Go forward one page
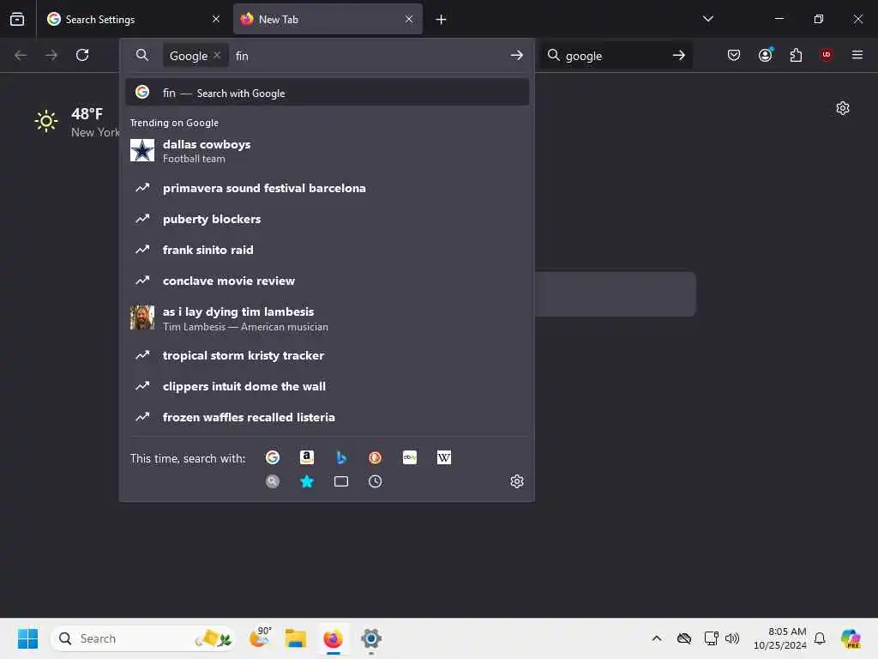The image size is (878, 659). 51,55
